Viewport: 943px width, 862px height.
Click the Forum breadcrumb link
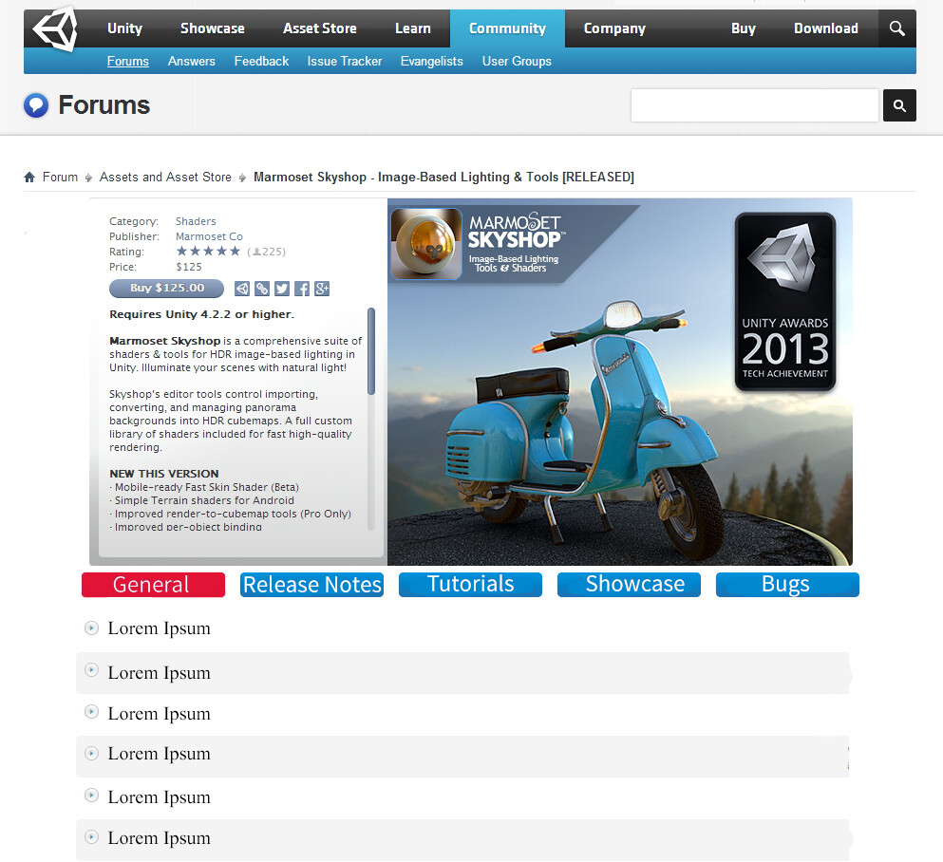[60, 177]
